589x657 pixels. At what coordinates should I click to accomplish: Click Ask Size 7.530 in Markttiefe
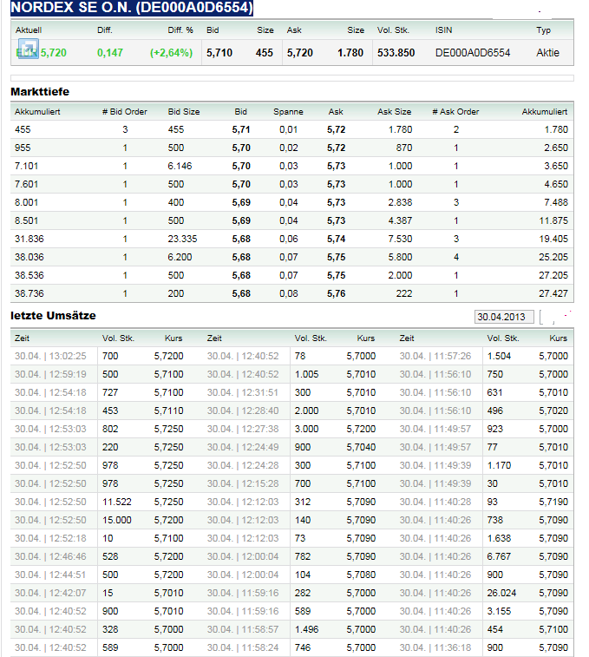click(x=400, y=240)
